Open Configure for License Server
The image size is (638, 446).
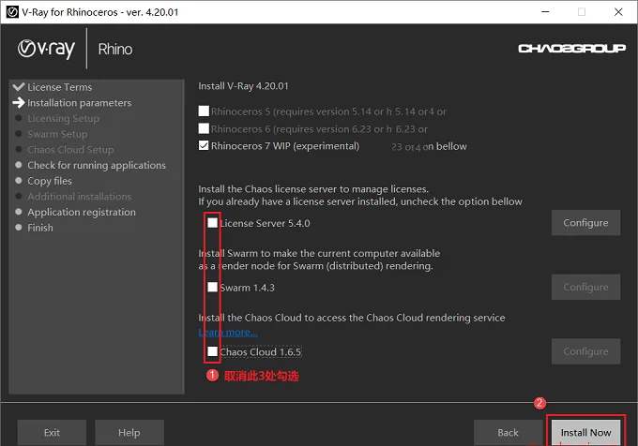[x=585, y=223]
